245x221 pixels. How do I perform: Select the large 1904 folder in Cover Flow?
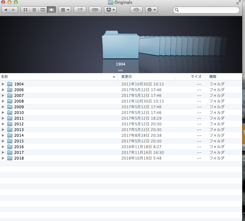tap(120, 45)
